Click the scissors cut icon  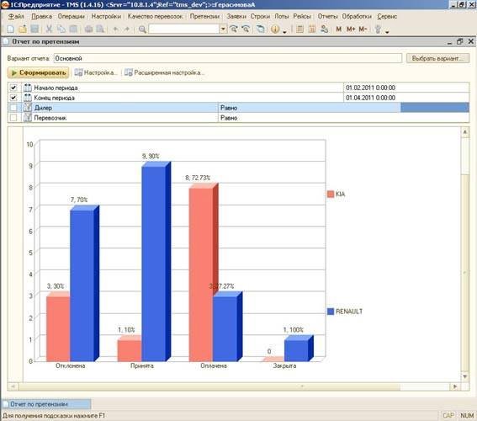[49, 29]
